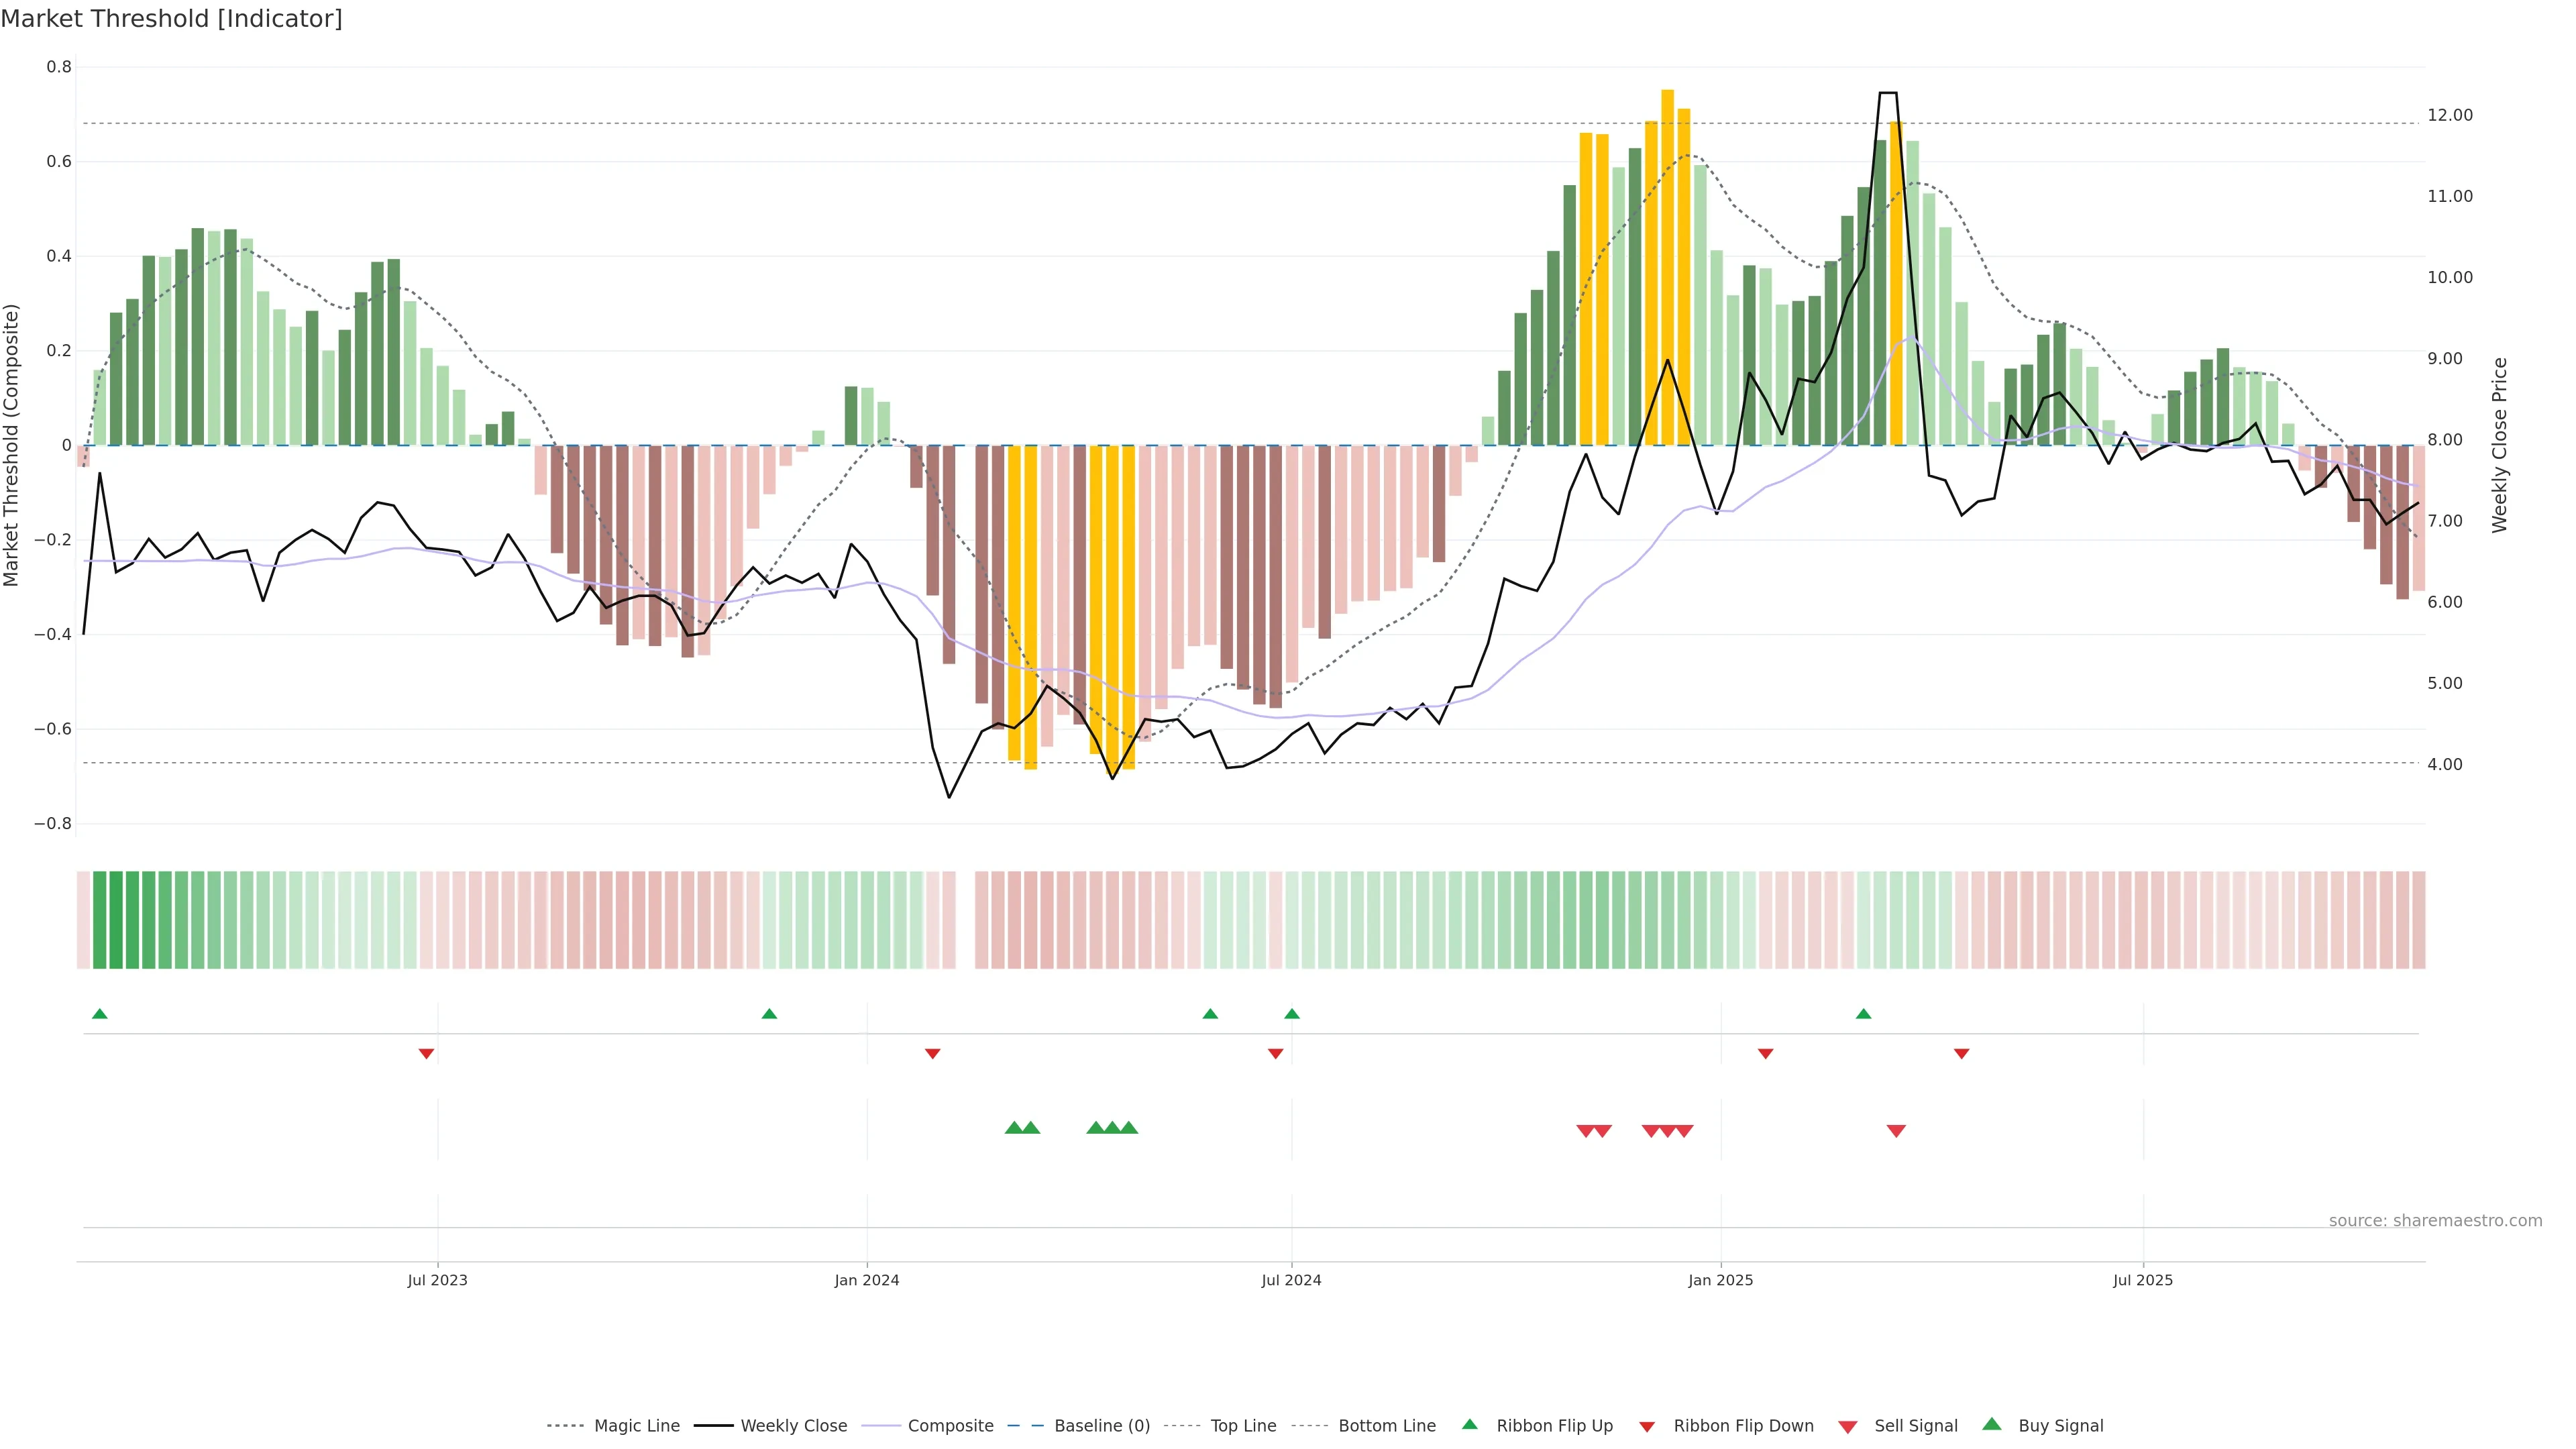The width and height of the screenshot is (2576, 1449).
Task: Toggle the Magic Line legend entry
Action: point(636,1426)
